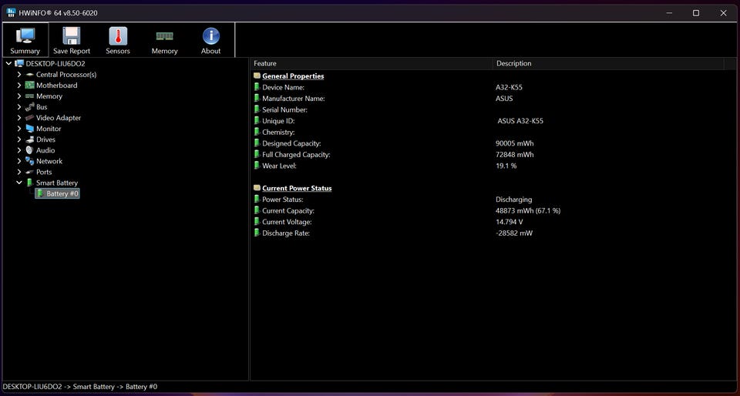
Task: Select the Wear Level row
Action: tap(493, 166)
